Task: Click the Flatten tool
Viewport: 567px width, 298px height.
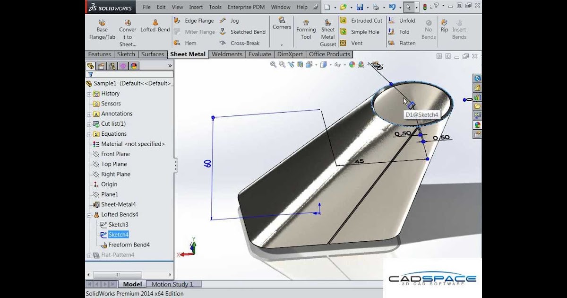Action: [402, 43]
